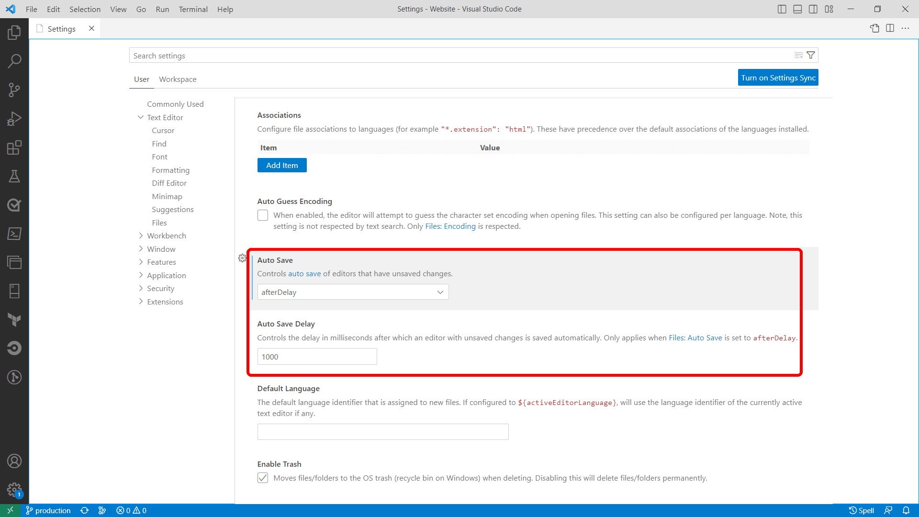
Task: Click the Auto Save Delay input field
Action: [317, 357]
